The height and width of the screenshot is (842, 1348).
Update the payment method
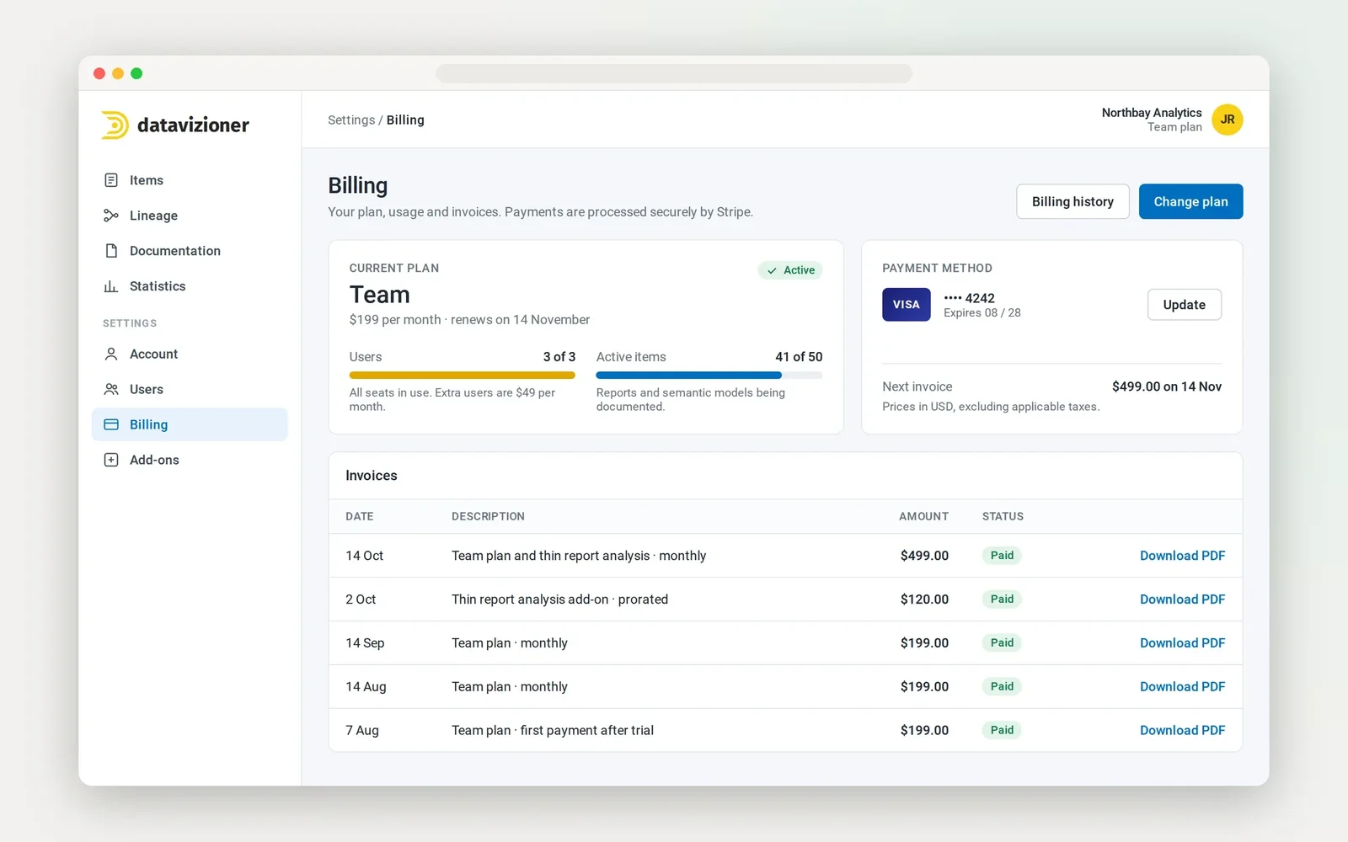tap(1184, 305)
